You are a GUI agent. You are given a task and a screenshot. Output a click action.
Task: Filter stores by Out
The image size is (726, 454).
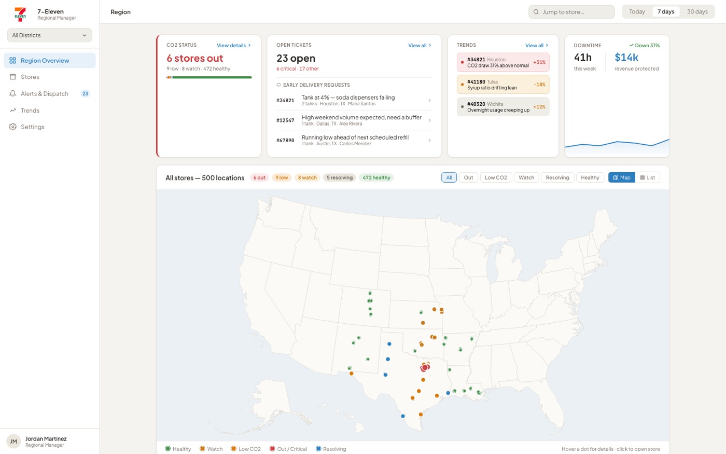tap(468, 177)
